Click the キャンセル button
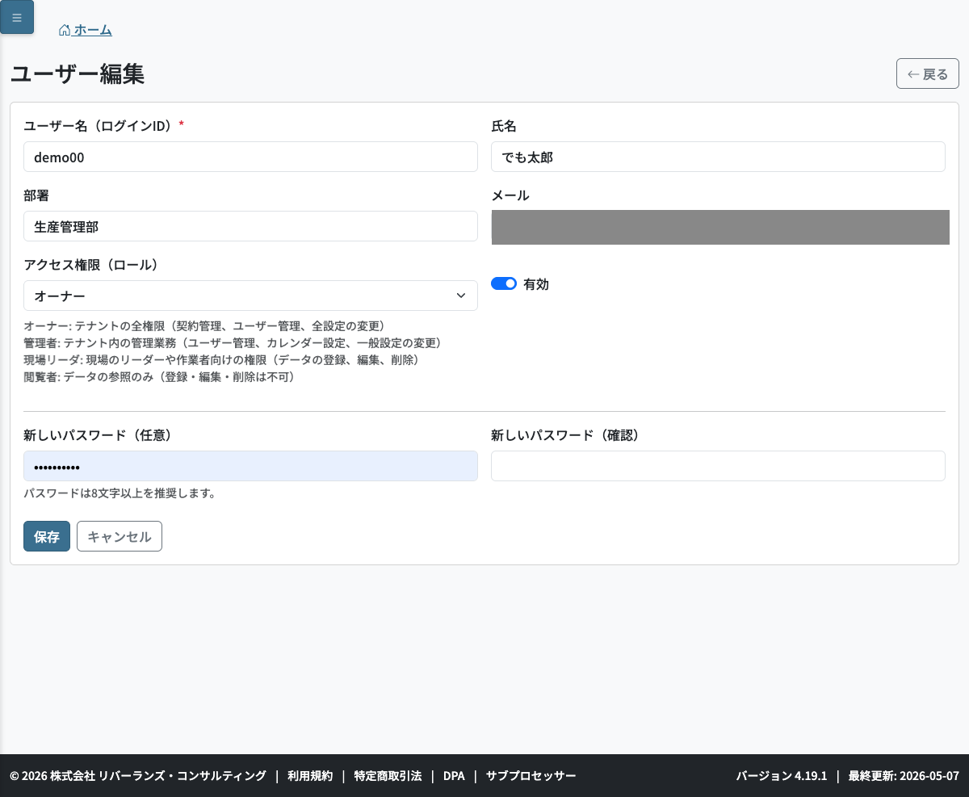969x797 pixels. point(120,536)
